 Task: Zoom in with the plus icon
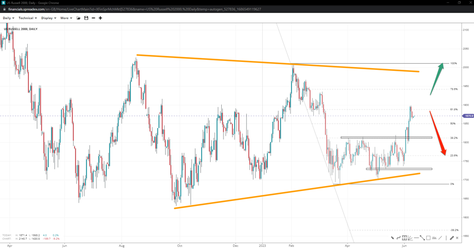pyautogui.click(x=100, y=18)
